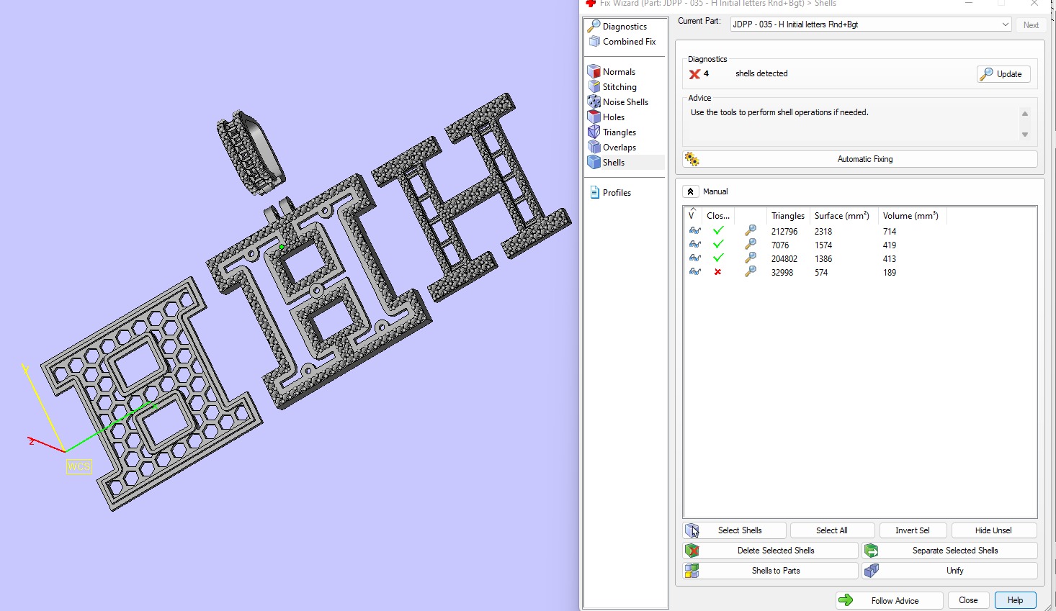1056x611 pixels.
Task: Click Update to refresh diagnostics
Action: [x=1003, y=74]
